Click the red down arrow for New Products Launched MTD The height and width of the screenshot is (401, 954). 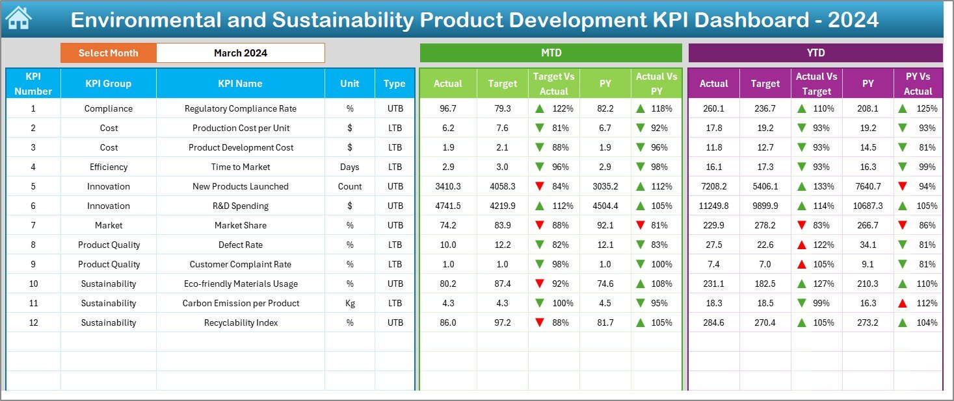pos(540,186)
